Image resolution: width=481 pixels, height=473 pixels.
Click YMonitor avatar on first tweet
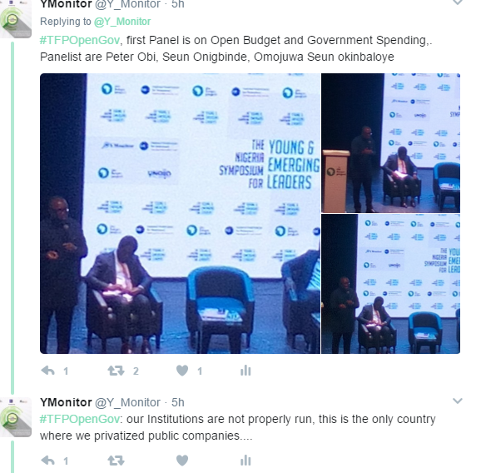tap(16, 19)
